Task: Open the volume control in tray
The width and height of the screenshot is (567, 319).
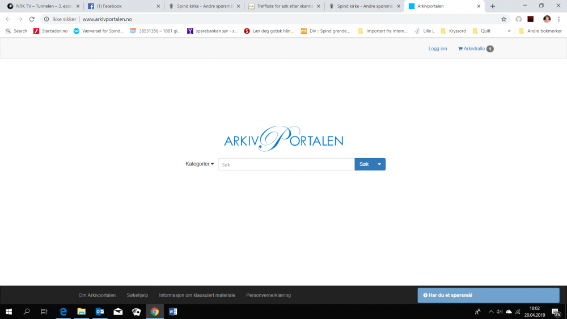Action: 500,312
